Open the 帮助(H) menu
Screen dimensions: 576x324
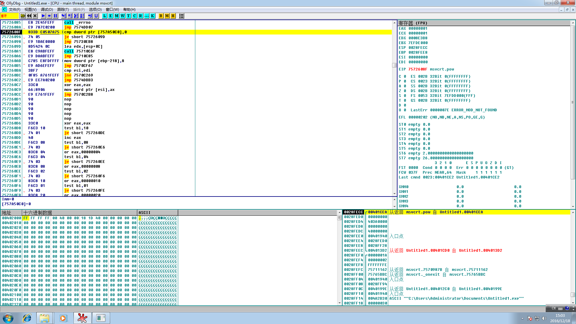[129, 10]
